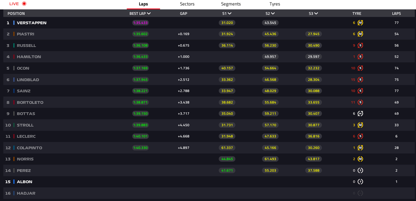Select driver HAMILTON name
The height and width of the screenshot is (201, 416).
pos(29,57)
